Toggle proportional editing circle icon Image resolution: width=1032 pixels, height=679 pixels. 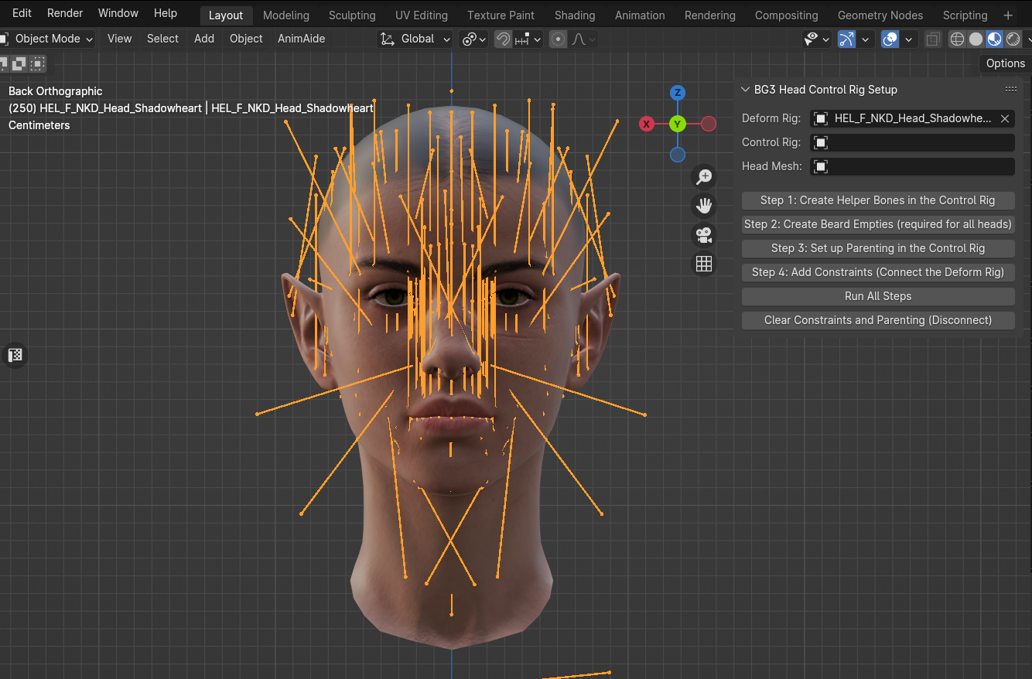[559, 39]
